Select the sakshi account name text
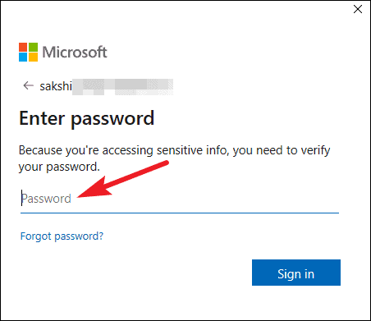Image resolution: width=371 pixels, height=321 pixels. coord(56,86)
